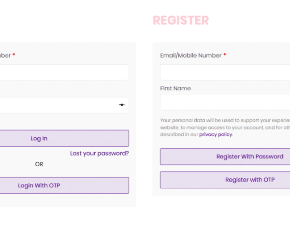Viewport: 290px width, 228px height.
Task: Toggle password visibility with the eye icon
Action: click(122, 105)
